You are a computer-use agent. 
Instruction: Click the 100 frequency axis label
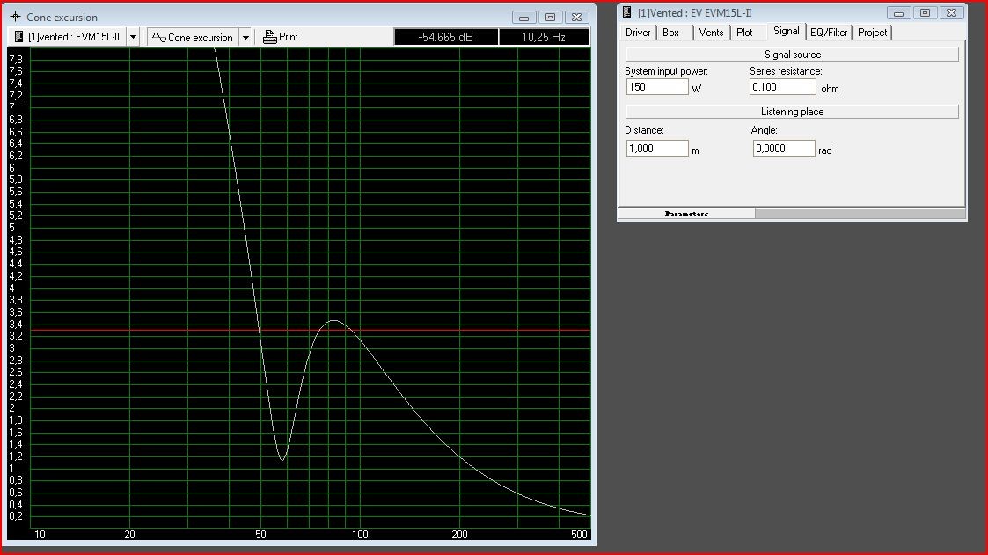click(x=360, y=535)
